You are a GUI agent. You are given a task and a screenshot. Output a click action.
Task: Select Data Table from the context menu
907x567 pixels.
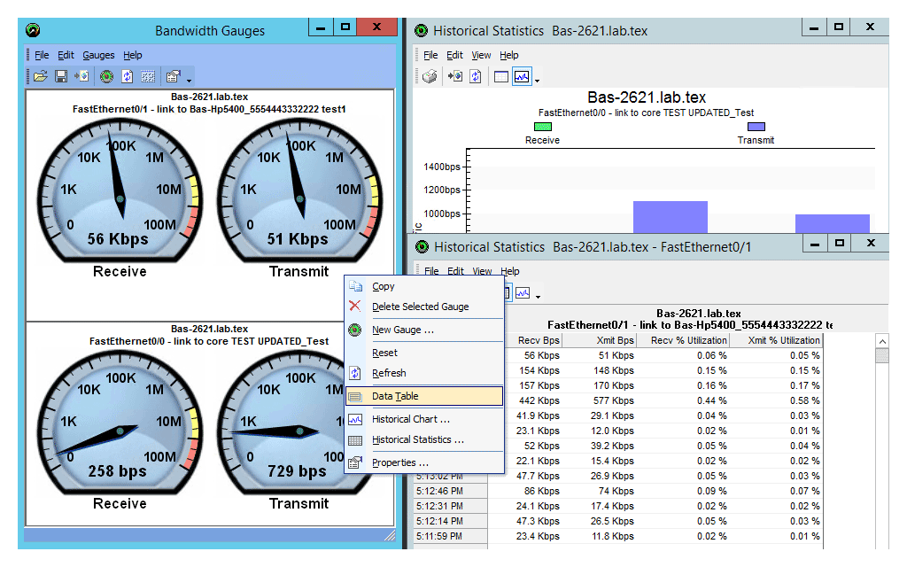[x=396, y=396]
